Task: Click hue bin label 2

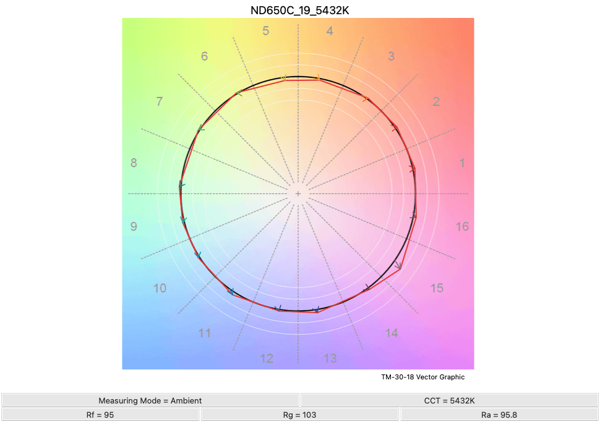Action: tap(436, 101)
